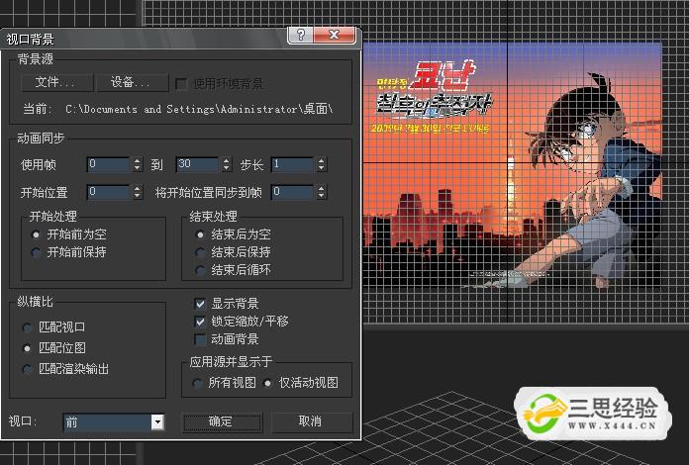Cancel the dialog with 取消

(x=311, y=421)
